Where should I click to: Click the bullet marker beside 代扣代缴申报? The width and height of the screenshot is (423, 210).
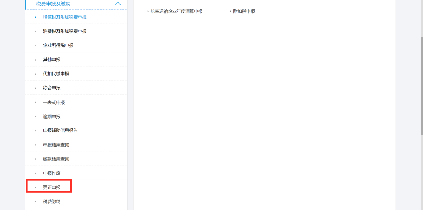click(36, 74)
